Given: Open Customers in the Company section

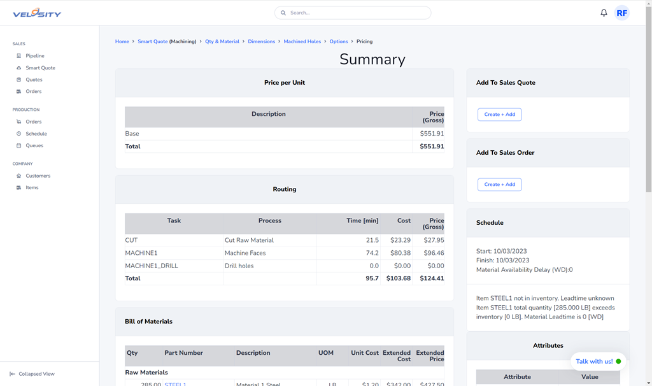Looking at the screenshot, I should click(x=38, y=176).
